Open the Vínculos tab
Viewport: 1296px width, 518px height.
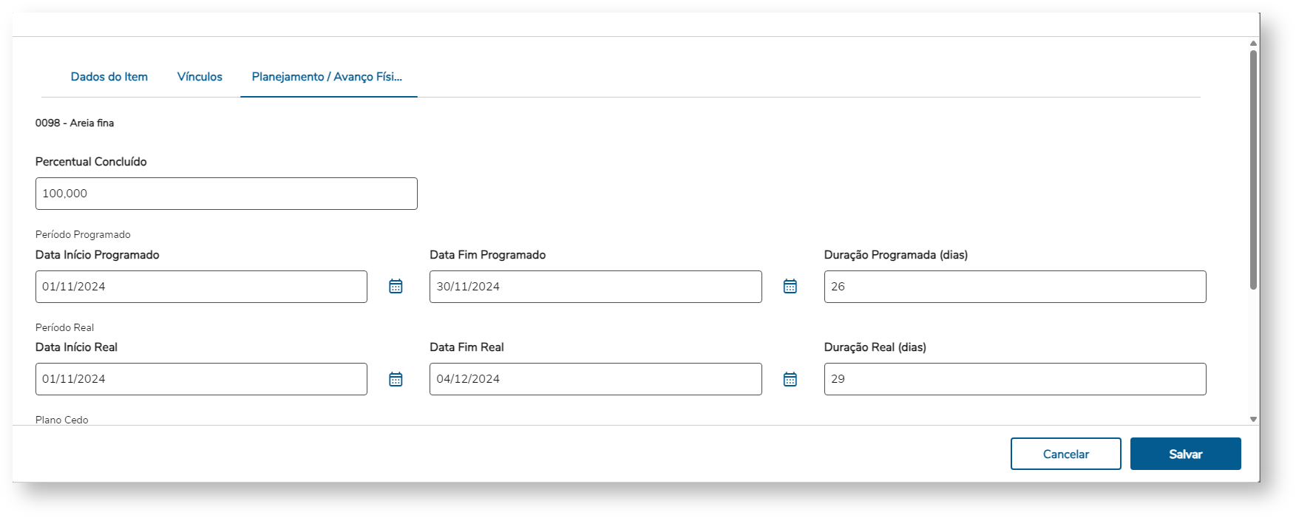200,77
